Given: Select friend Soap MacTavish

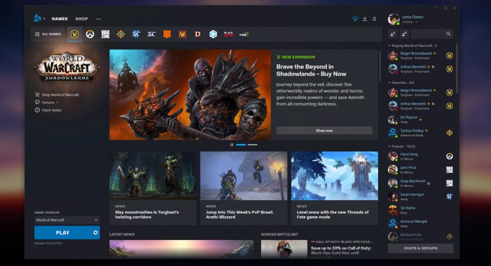Looking at the screenshot, I should (420, 183).
